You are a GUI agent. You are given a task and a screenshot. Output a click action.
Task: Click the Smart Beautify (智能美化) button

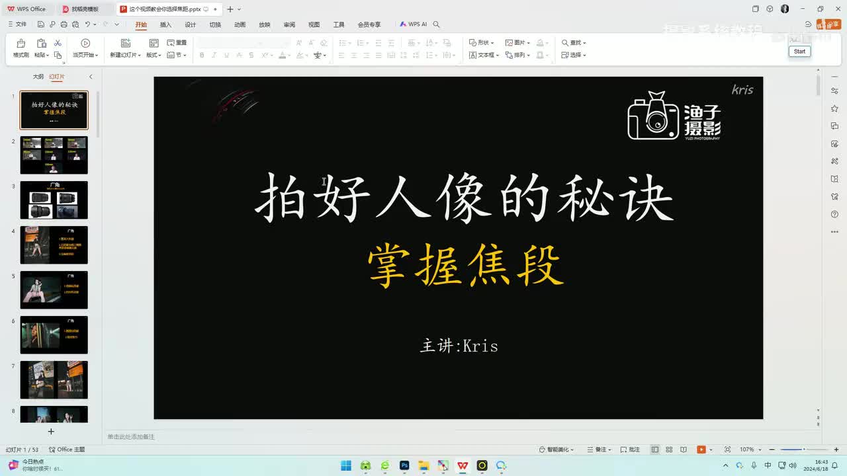(557, 450)
